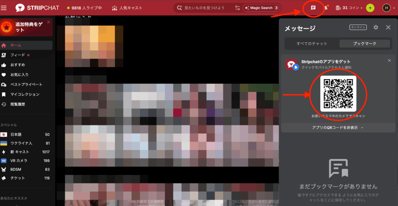This screenshot has width=398, height=206.
Task: Select the 日本語 category
Action: (25, 135)
